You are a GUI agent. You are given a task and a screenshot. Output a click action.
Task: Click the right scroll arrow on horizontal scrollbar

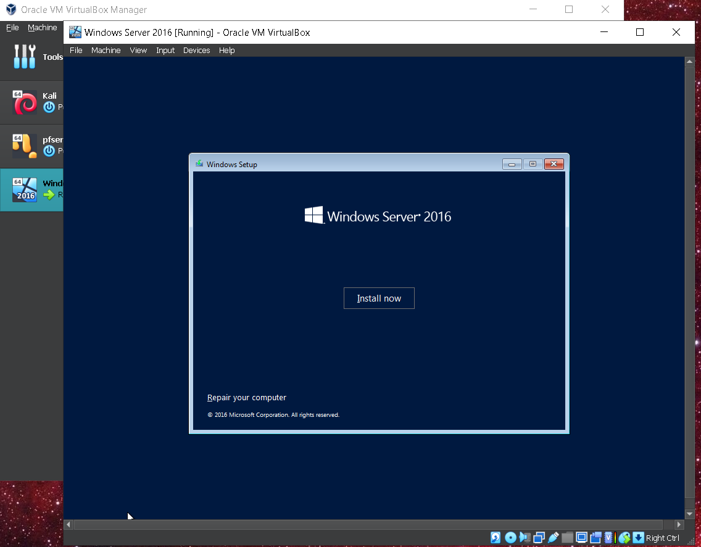(679, 524)
